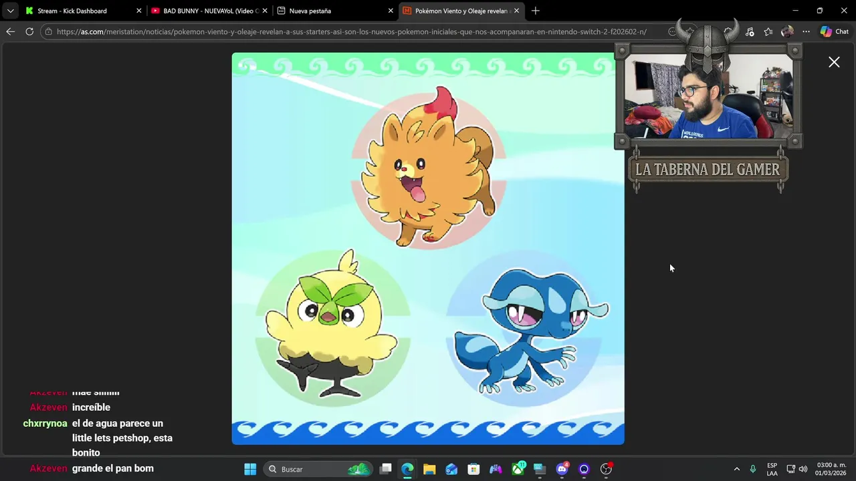Open File Explorer from taskbar
This screenshot has height=481, width=856.
click(x=429, y=469)
